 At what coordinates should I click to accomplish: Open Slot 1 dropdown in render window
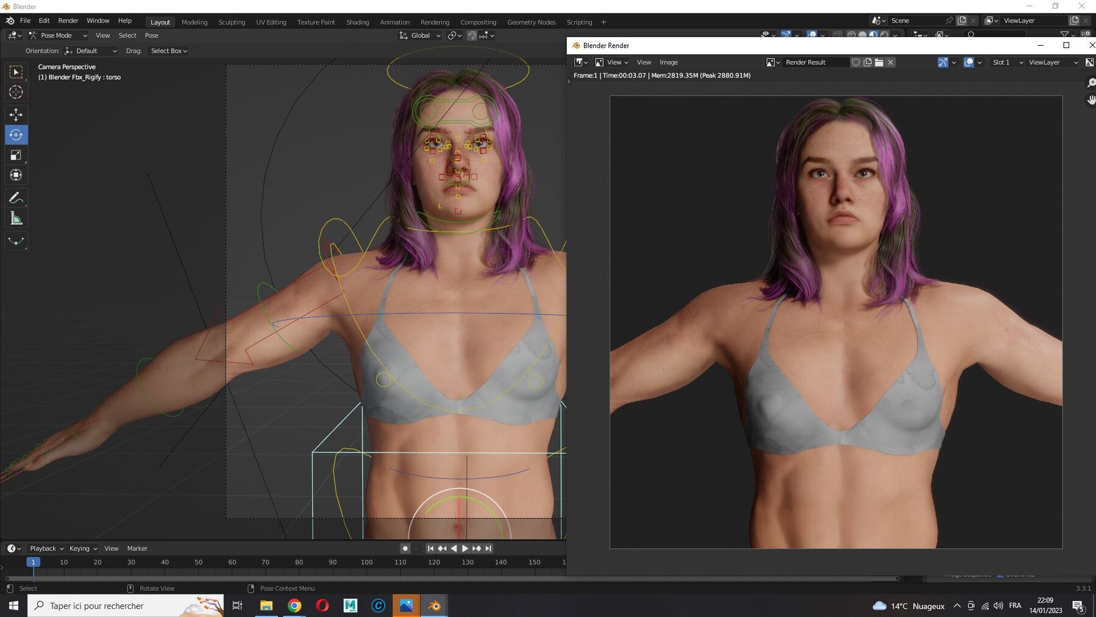(1007, 62)
